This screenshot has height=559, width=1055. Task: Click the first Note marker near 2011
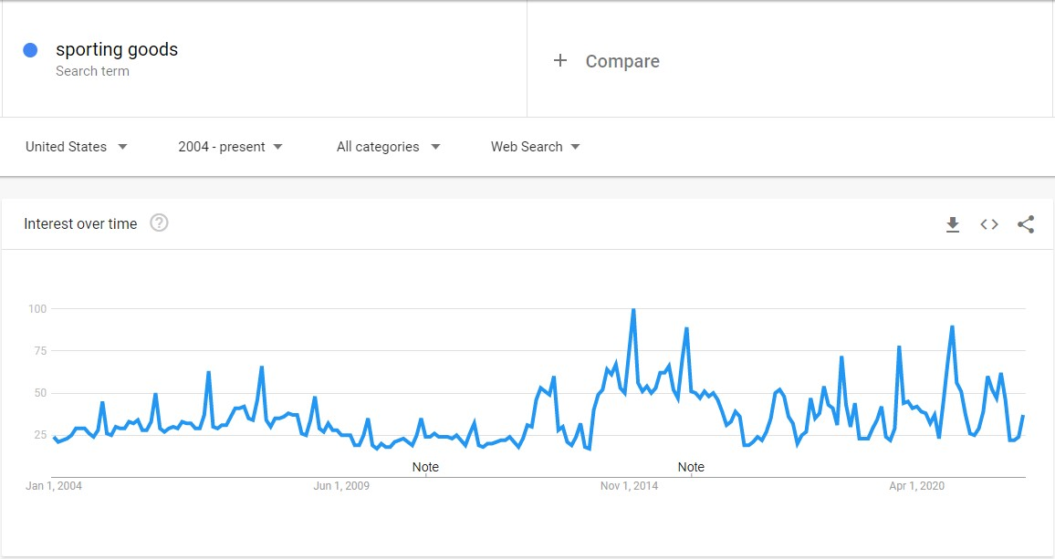pyautogui.click(x=425, y=467)
